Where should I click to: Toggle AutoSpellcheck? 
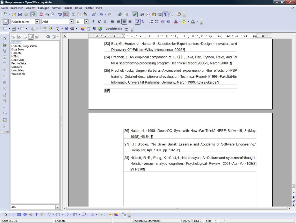click(66, 14)
